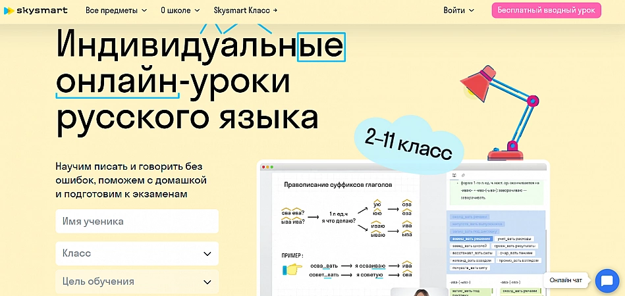Click the "Правописание суффиксов глаголов" slide heading
Image resolution: width=625 pixels, height=296 pixels.
coord(337,185)
